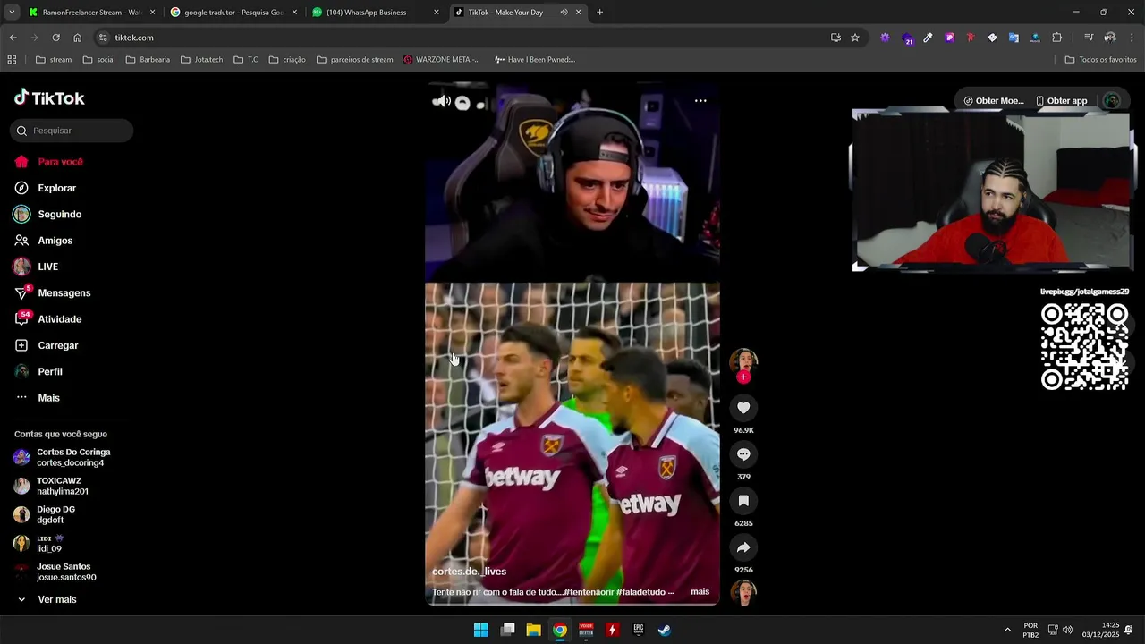Share the video with arrow icon

click(x=743, y=547)
